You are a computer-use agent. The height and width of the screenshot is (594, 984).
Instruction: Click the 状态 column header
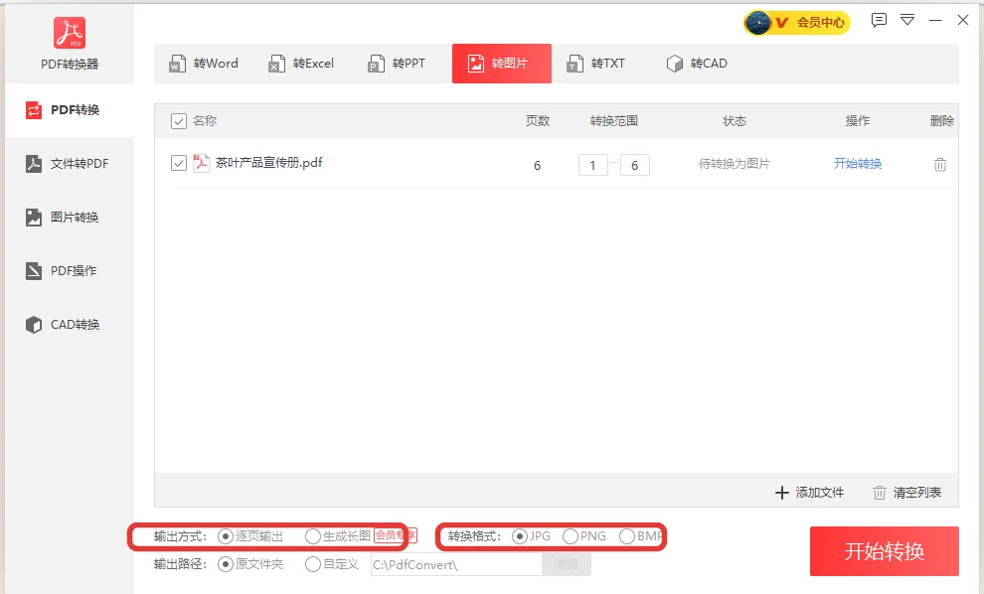click(735, 121)
